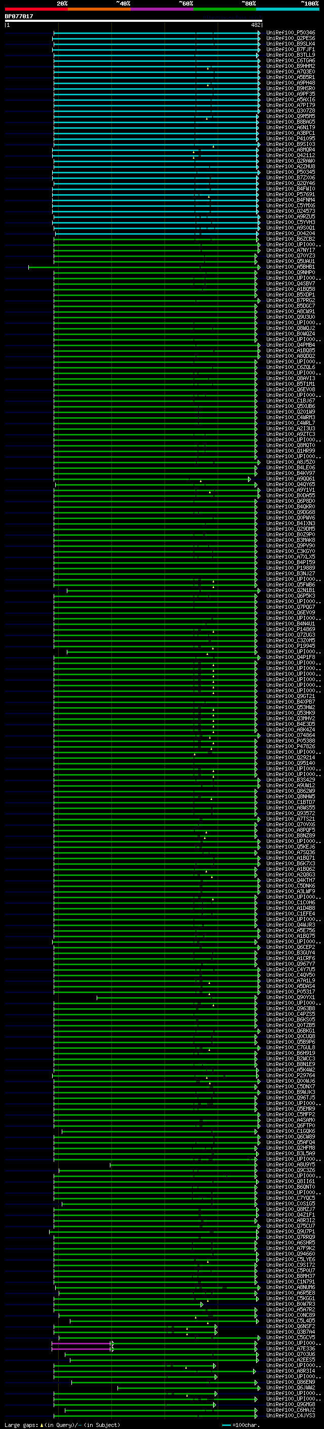
Task: Click hit label UniRef100_A2I3U3
Action: (x=291, y=428)
